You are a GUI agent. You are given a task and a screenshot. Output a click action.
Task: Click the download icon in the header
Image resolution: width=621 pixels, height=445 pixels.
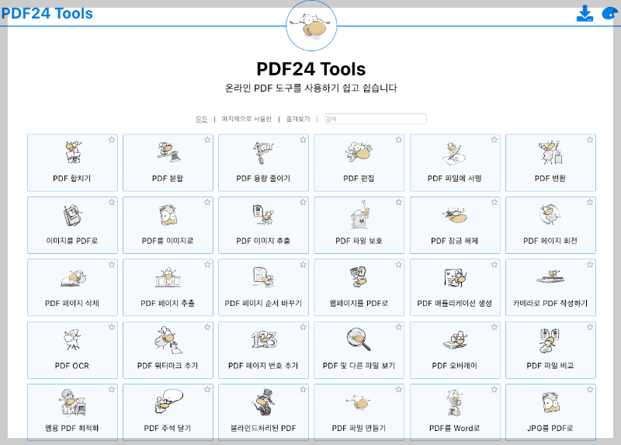(585, 13)
